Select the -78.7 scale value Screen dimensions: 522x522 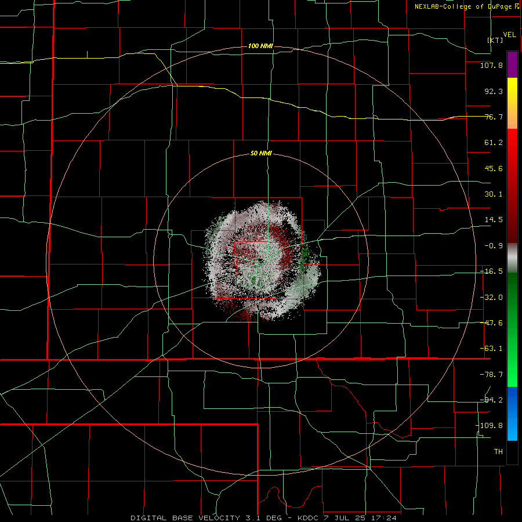coord(491,375)
